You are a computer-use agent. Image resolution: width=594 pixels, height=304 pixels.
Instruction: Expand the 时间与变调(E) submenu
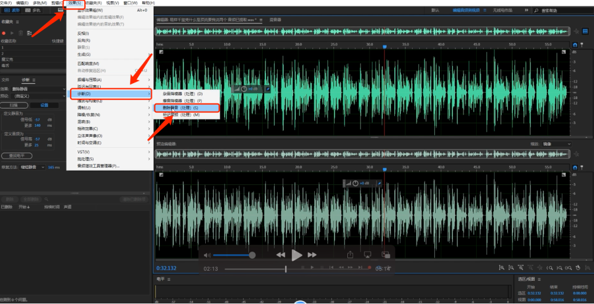coord(110,142)
